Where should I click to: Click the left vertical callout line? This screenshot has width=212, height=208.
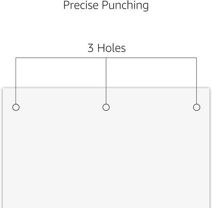16,81
